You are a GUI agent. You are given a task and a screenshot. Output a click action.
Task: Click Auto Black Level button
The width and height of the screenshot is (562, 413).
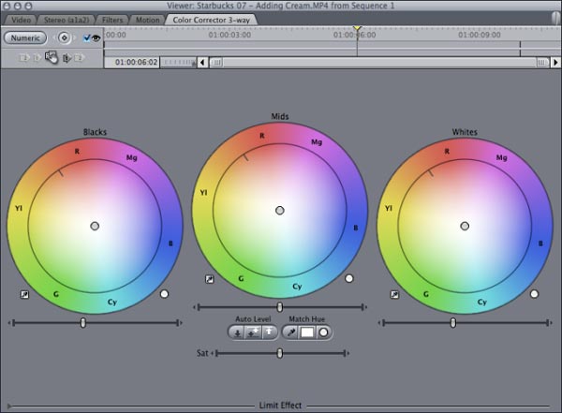236,332
